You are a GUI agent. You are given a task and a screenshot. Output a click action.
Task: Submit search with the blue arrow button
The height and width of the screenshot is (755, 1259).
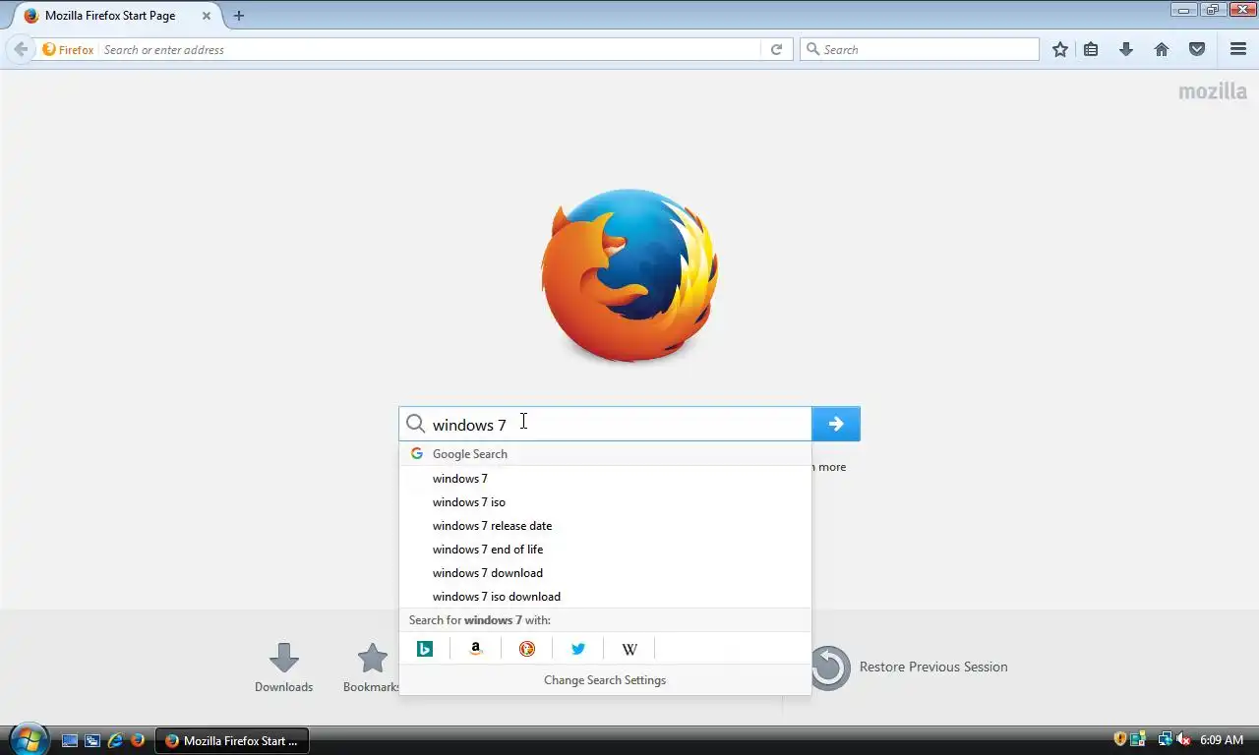coord(836,424)
